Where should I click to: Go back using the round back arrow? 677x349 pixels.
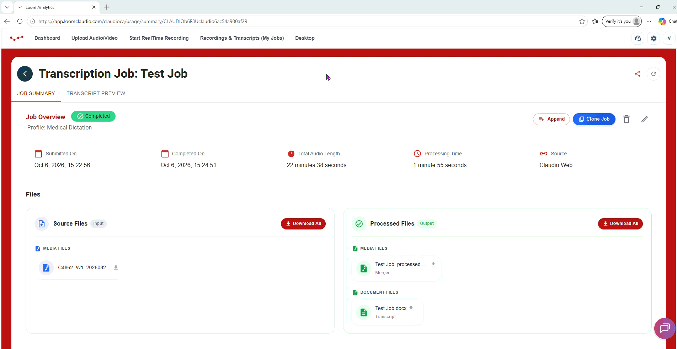click(x=25, y=74)
